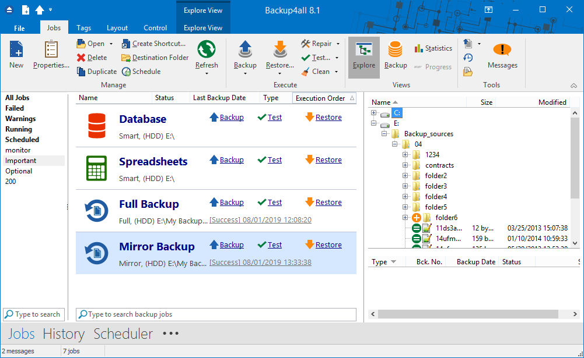Open the Clean dropdown arrow
Screen dimensions: 584x358
click(x=337, y=72)
